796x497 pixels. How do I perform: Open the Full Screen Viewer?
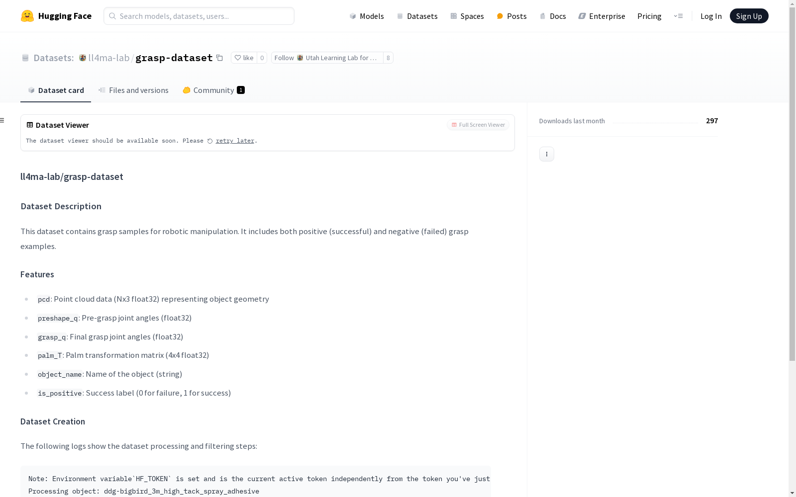click(478, 125)
